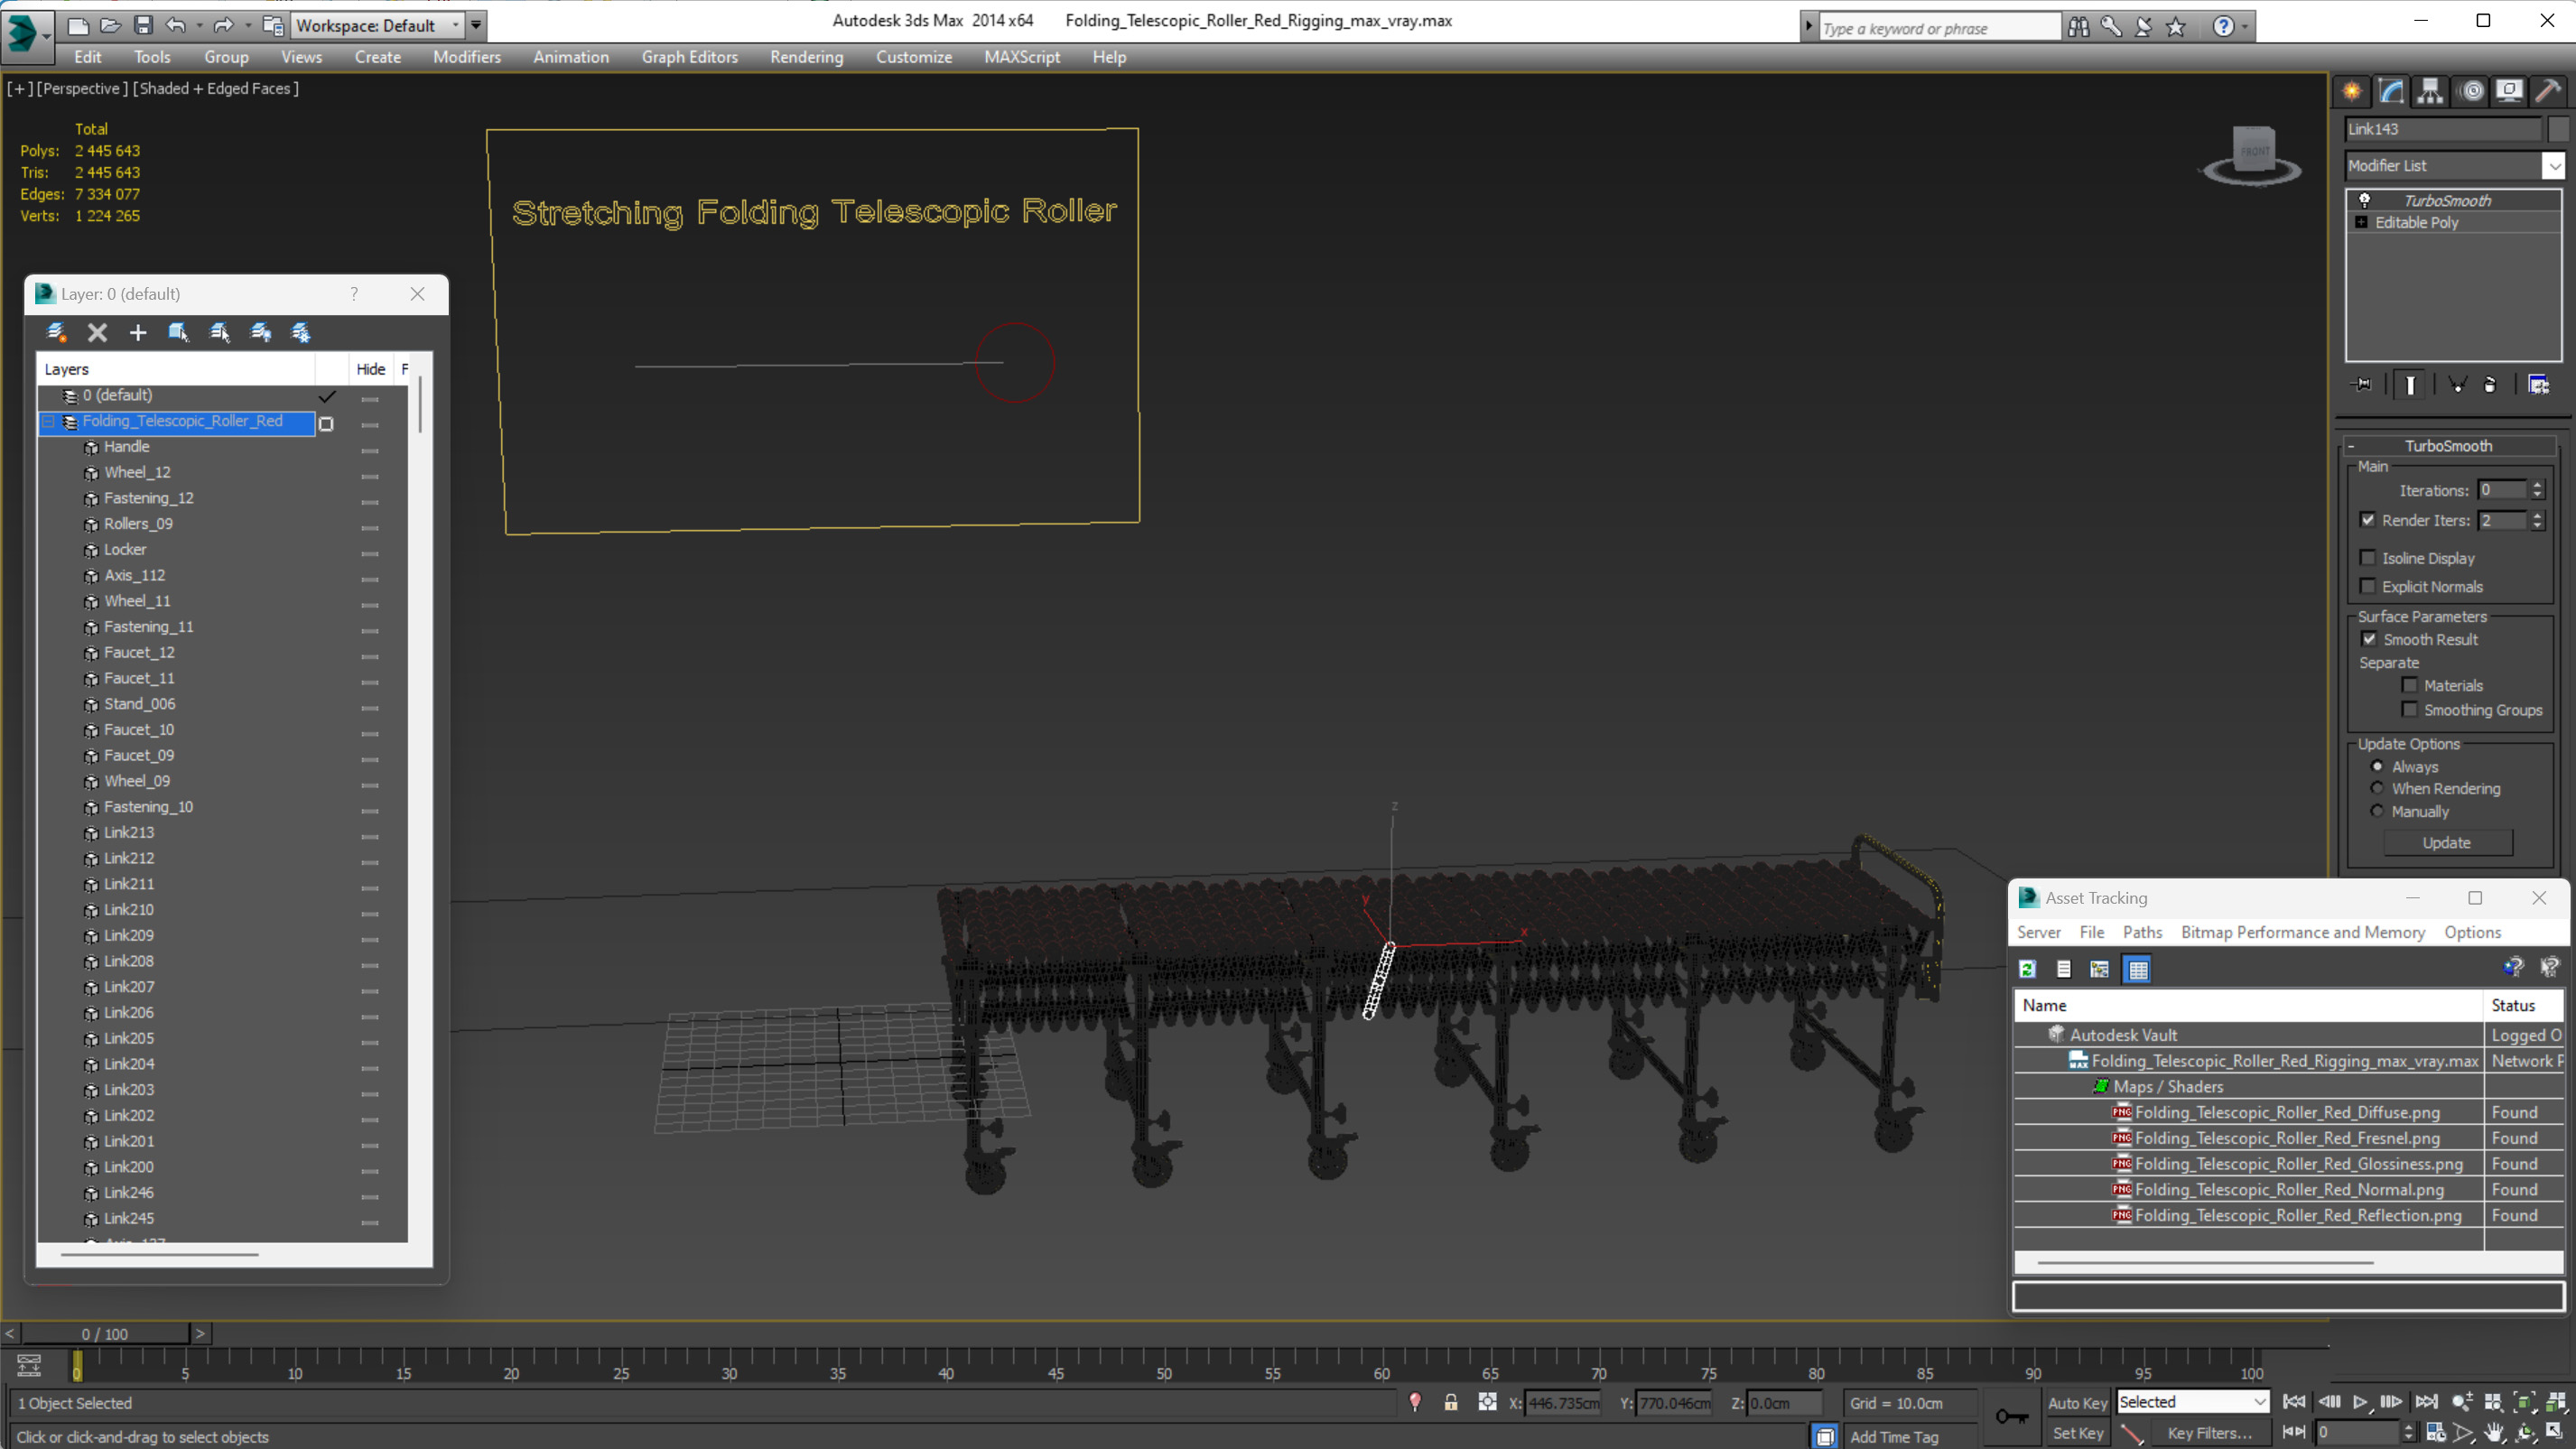Image resolution: width=2576 pixels, height=1449 pixels.
Task: Click Undo arrow in quick access toolbar
Action: pos(176,25)
